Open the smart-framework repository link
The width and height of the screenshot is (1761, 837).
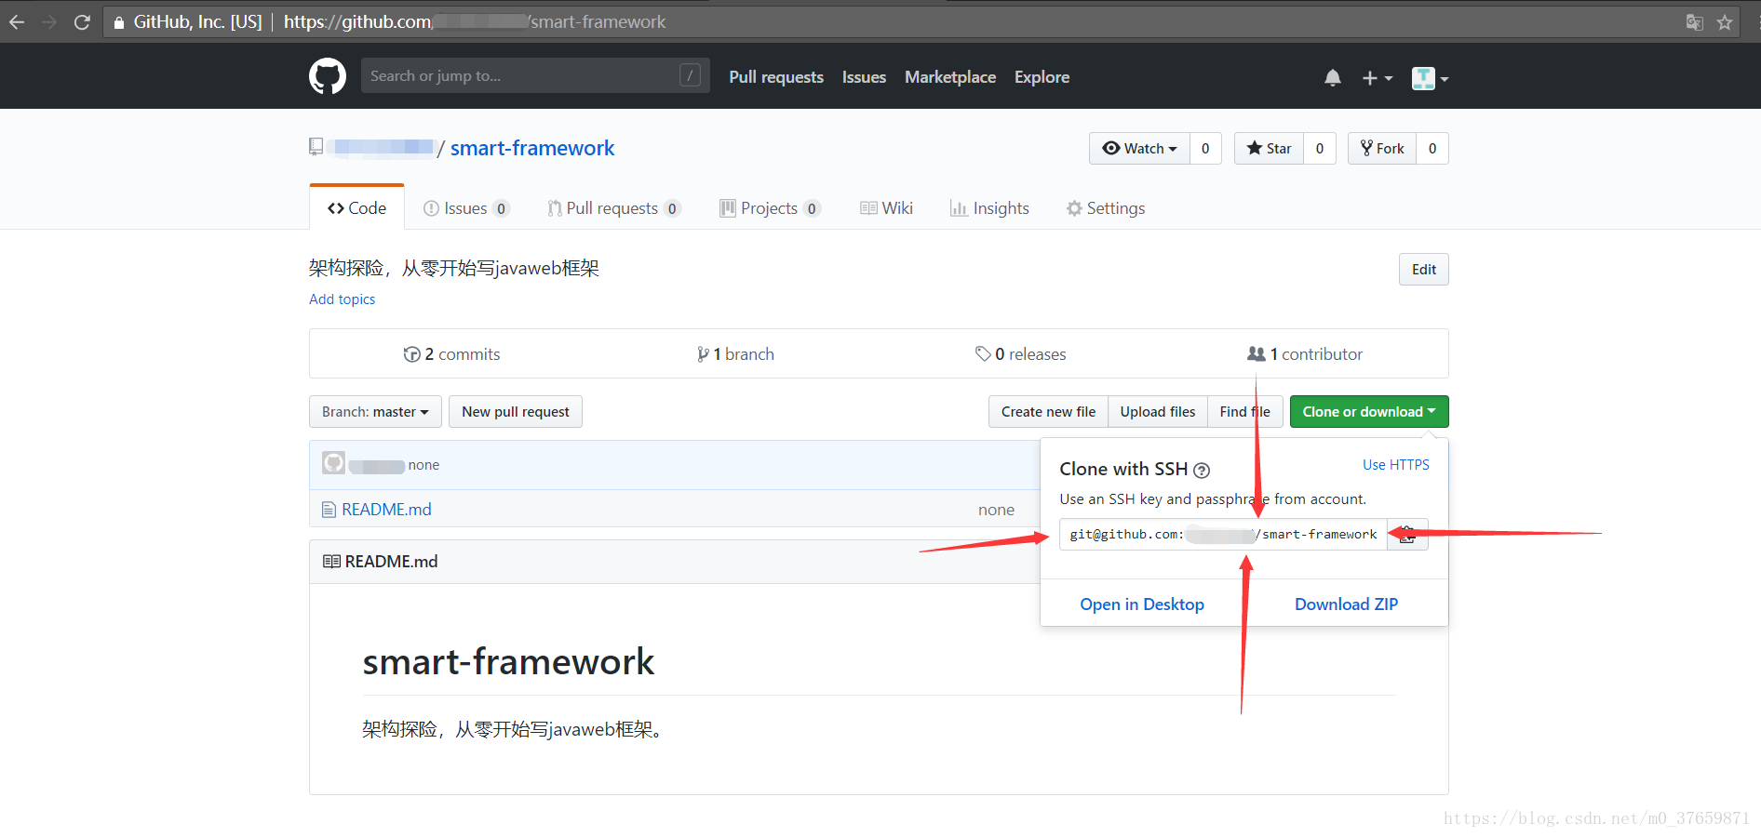[532, 148]
